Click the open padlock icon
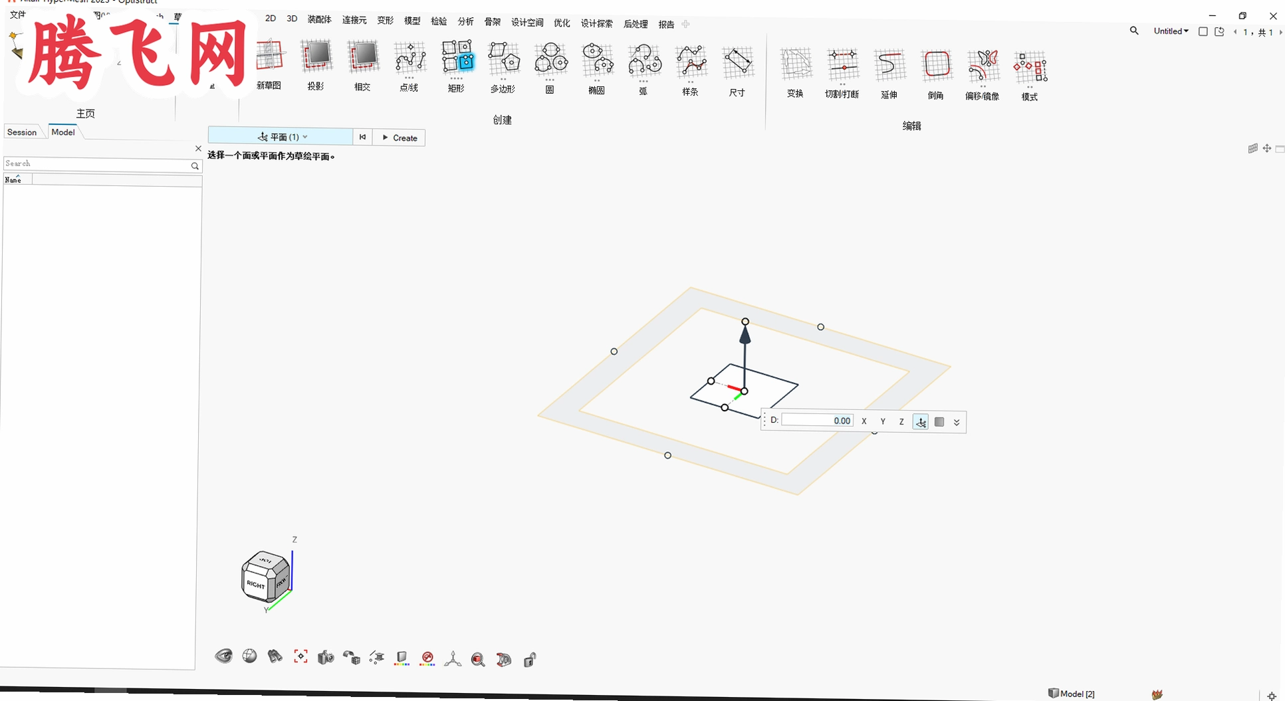The height and width of the screenshot is (701, 1285). click(x=530, y=660)
